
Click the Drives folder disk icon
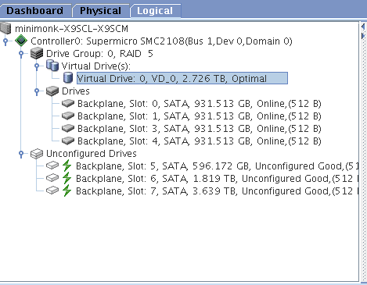[x=52, y=91]
